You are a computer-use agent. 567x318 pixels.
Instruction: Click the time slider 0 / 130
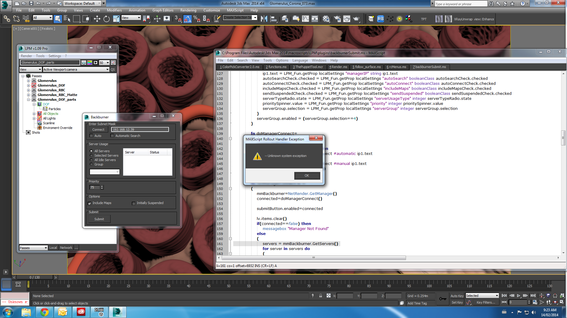[35, 277]
